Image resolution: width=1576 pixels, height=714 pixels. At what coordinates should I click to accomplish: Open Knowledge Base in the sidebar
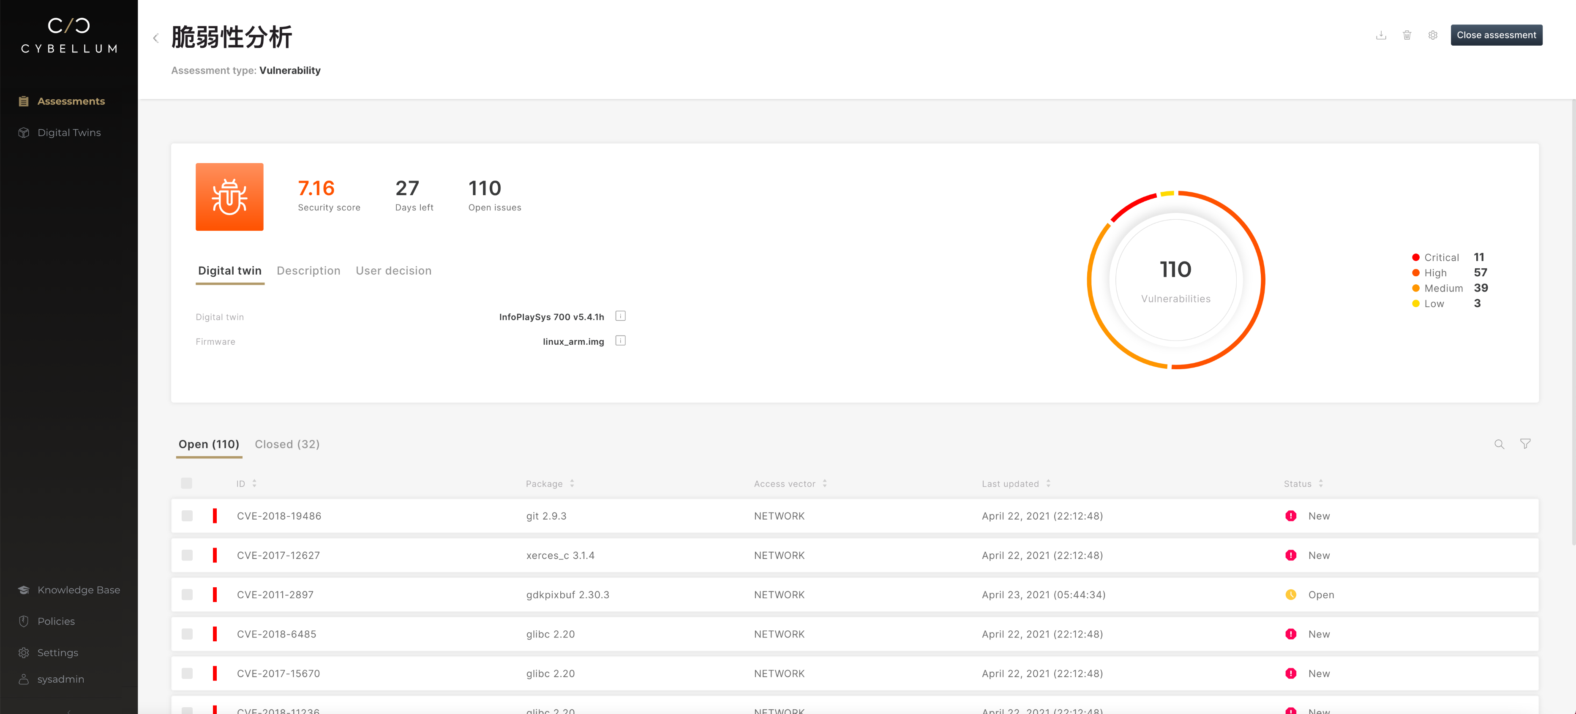pos(78,590)
